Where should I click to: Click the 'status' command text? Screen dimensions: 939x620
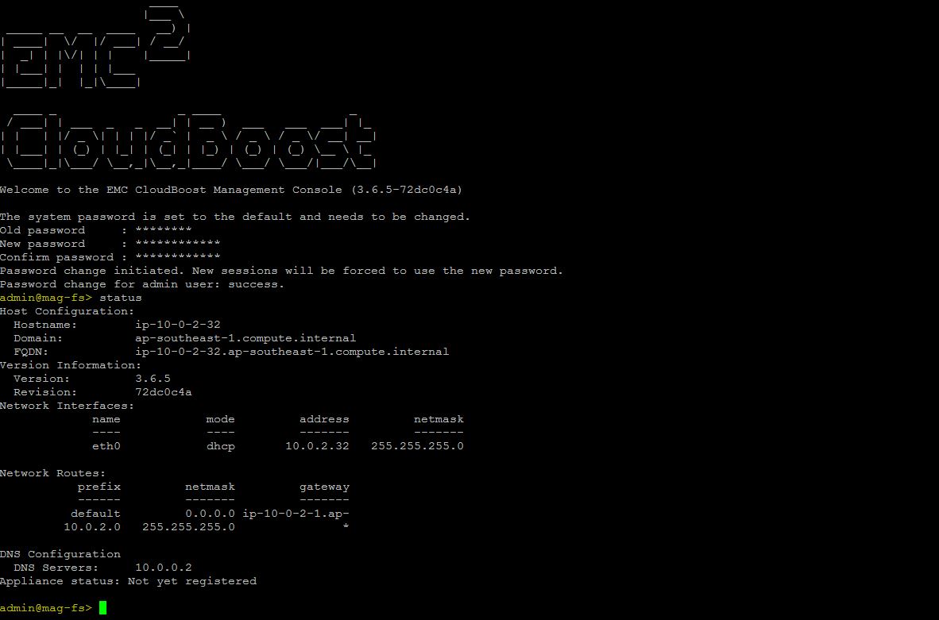click(121, 298)
